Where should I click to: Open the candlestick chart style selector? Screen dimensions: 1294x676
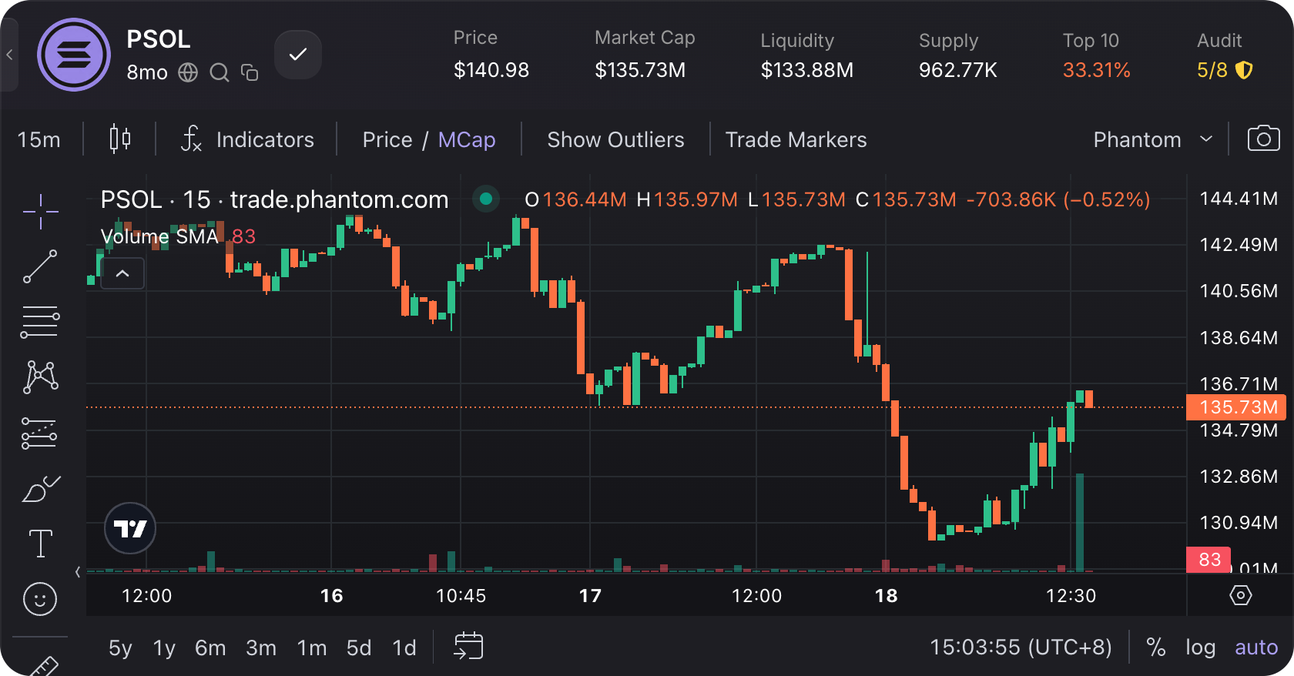[119, 139]
